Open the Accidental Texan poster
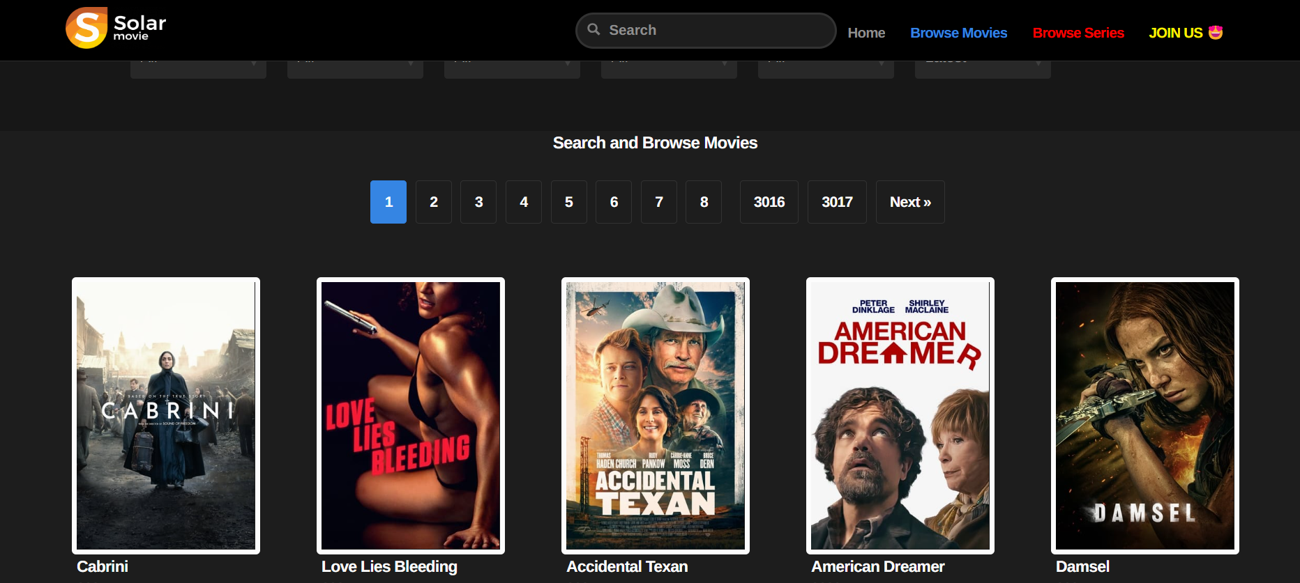The width and height of the screenshot is (1300, 583). point(656,416)
